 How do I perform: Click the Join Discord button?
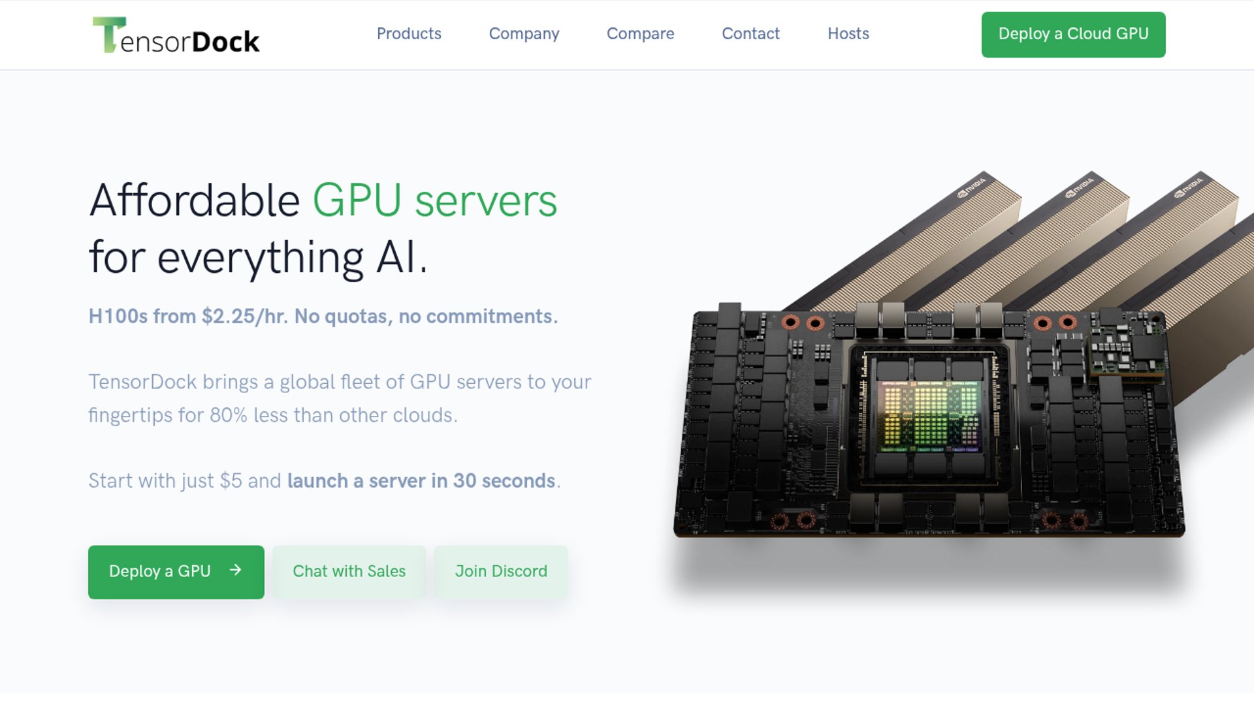(x=501, y=572)
